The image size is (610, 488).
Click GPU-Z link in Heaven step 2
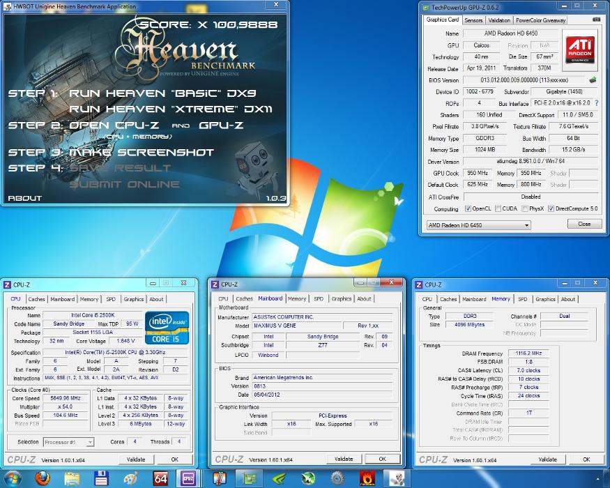(221, 125)
